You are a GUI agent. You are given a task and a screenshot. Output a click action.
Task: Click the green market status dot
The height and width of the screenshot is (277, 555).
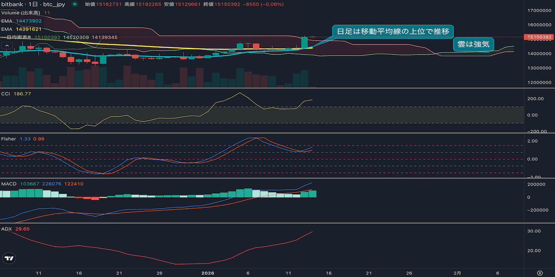[x=74, y=4]
